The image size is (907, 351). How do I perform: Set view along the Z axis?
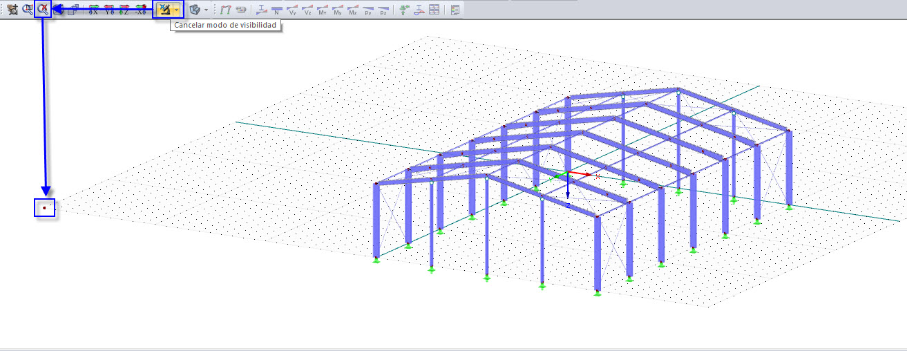coord(124,10)
